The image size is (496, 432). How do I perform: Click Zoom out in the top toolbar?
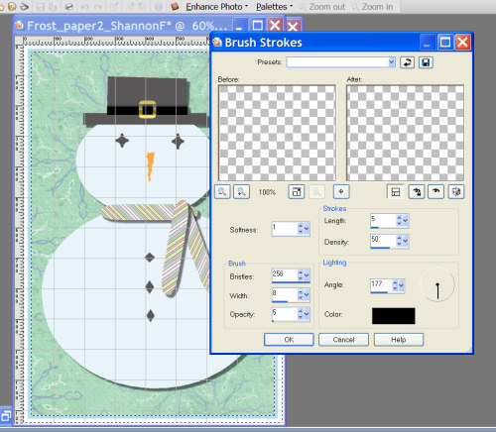click(x=322, y=7)
